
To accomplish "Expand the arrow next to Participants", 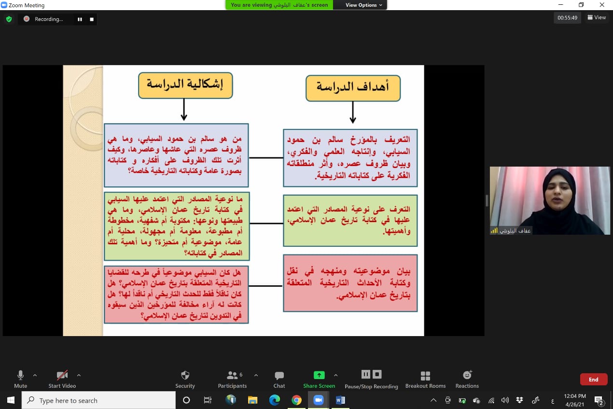I will tap(256, 375).
